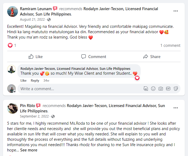Open Pln Rblo's profile picture
This screenshot has height=156, width=188.
coord(13,108)
